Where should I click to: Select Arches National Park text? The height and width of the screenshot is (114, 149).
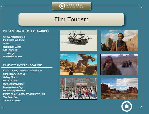[14, 37]
